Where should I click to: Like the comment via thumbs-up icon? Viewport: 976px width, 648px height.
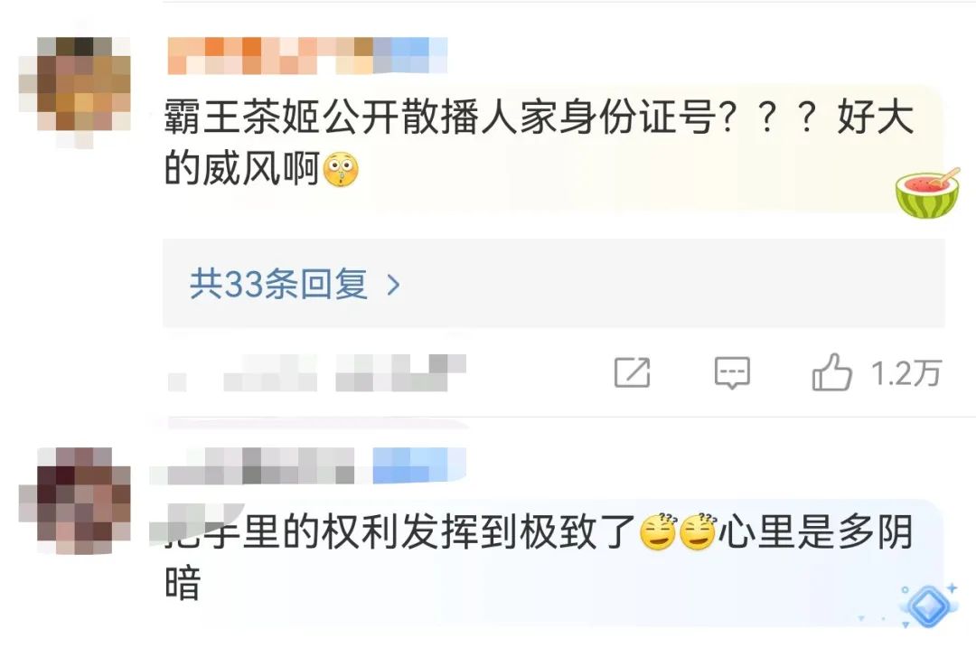(831, 372)
